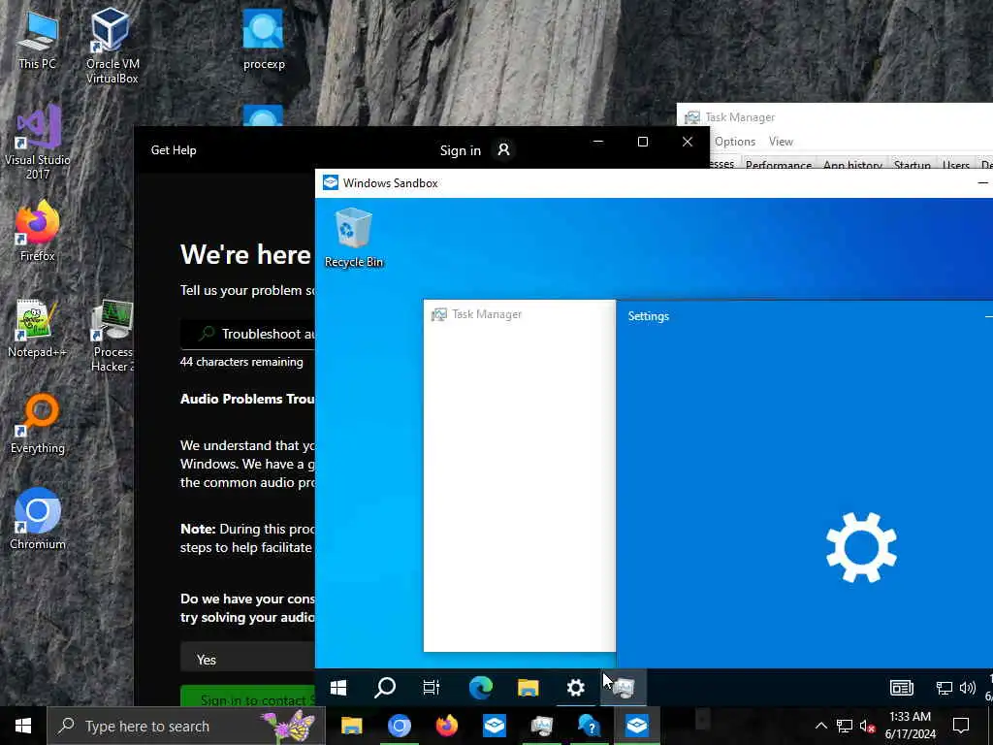Switch to Firefox on host taskbar
The width and height of the screenshot is (993, 745).
tap(446, 726)
